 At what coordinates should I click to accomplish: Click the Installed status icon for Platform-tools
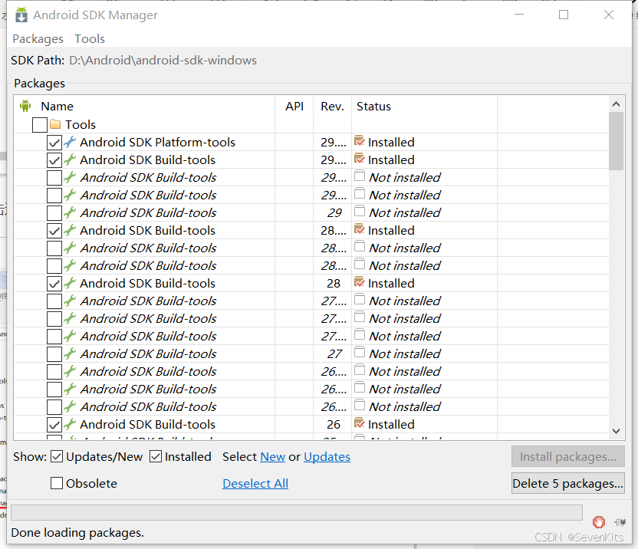pos(360,141)
